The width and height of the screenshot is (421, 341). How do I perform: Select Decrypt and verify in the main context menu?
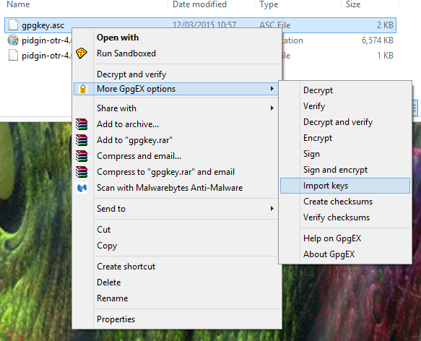coord(131,74)
